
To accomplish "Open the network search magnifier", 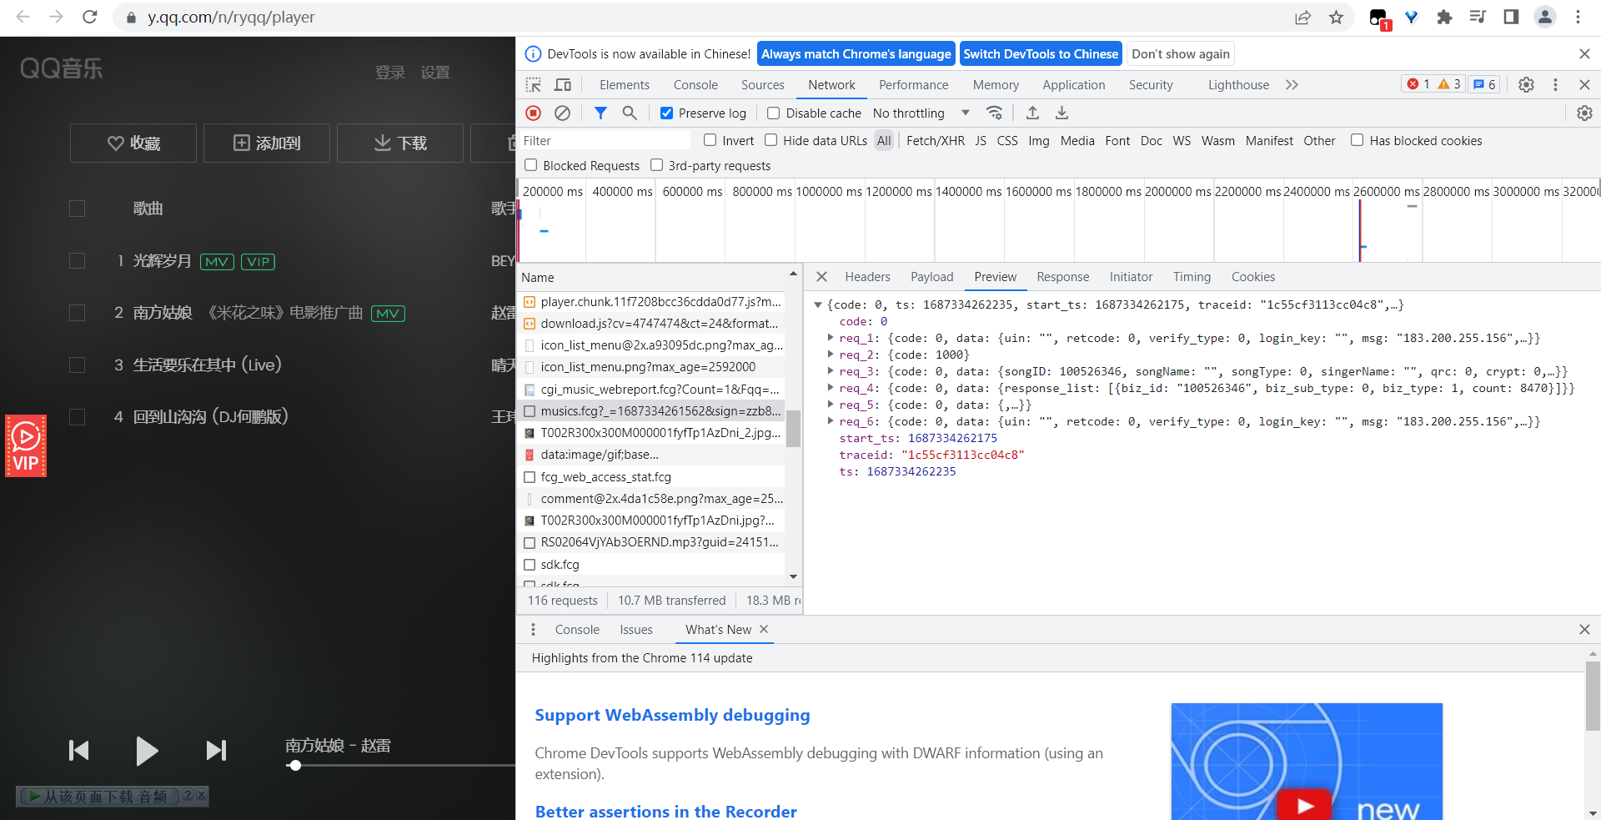I will click(x=630, y=113).
